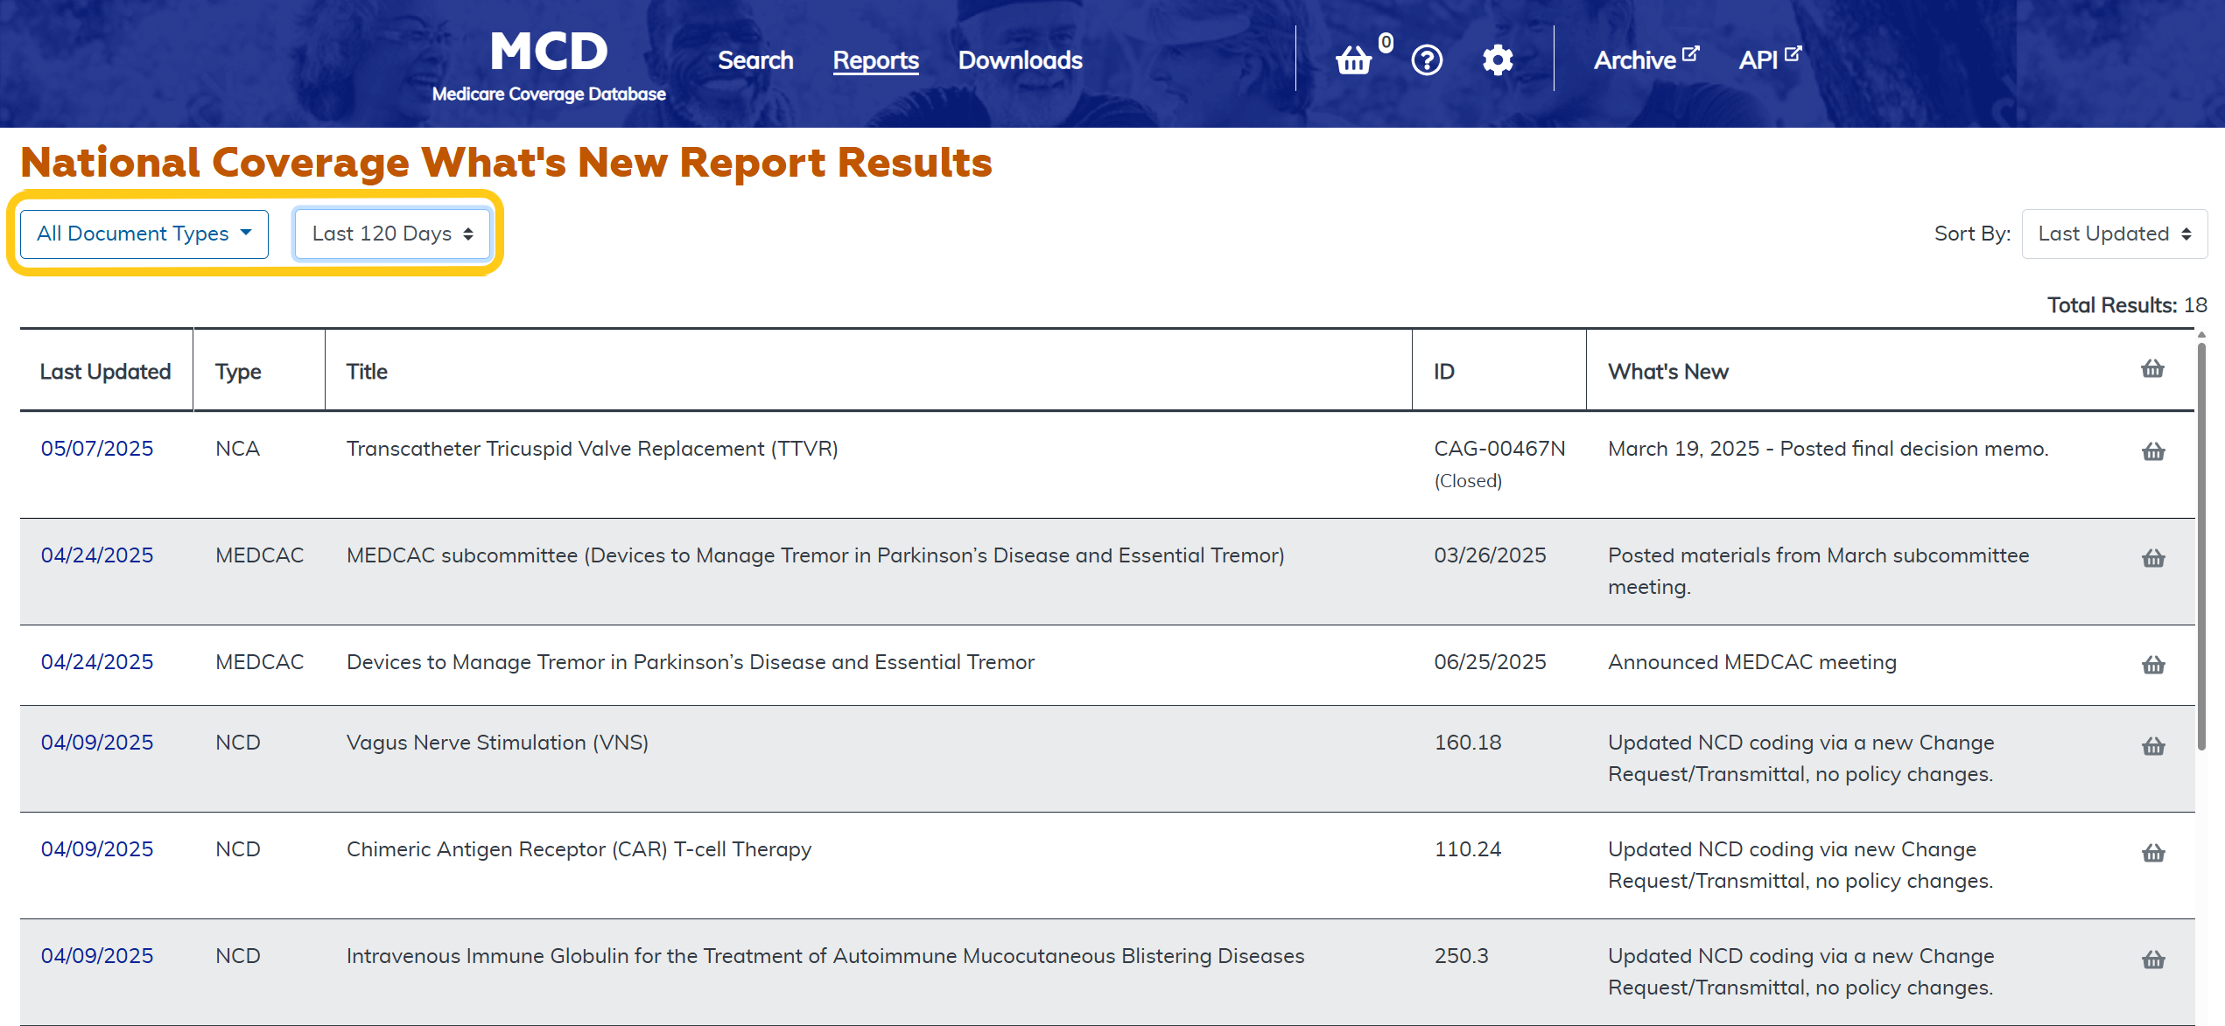Select the Reports menu item
The image size is (2225, 1026).
875,60
